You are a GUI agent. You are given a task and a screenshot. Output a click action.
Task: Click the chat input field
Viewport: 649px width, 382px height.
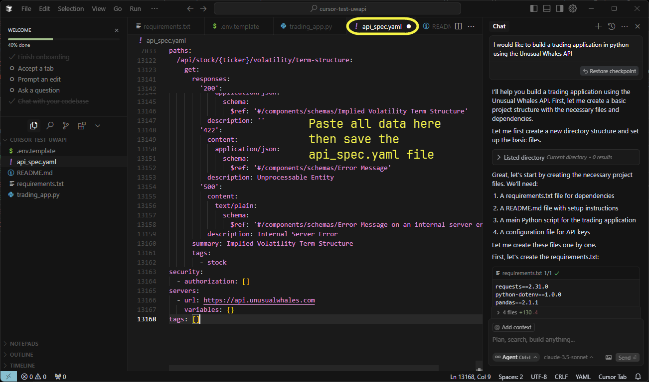(x=548, y=339)
